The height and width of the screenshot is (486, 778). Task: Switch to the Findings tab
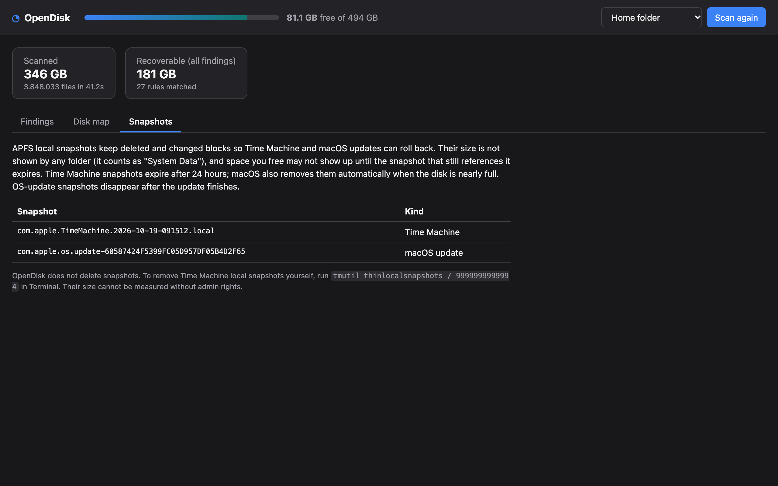(x=37, y=122)
